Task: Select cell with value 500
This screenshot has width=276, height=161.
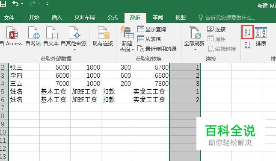Action: coord(116,76)
